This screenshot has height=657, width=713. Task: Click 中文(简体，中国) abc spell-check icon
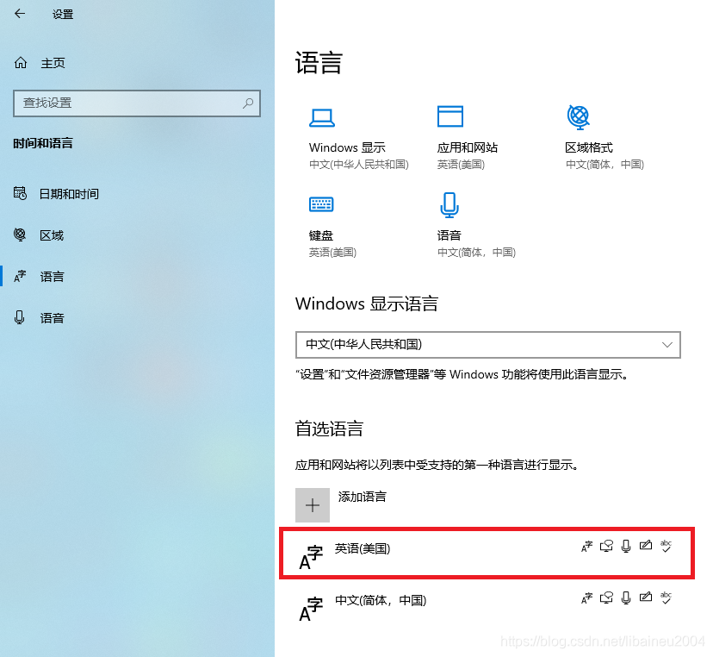point(666,598)
